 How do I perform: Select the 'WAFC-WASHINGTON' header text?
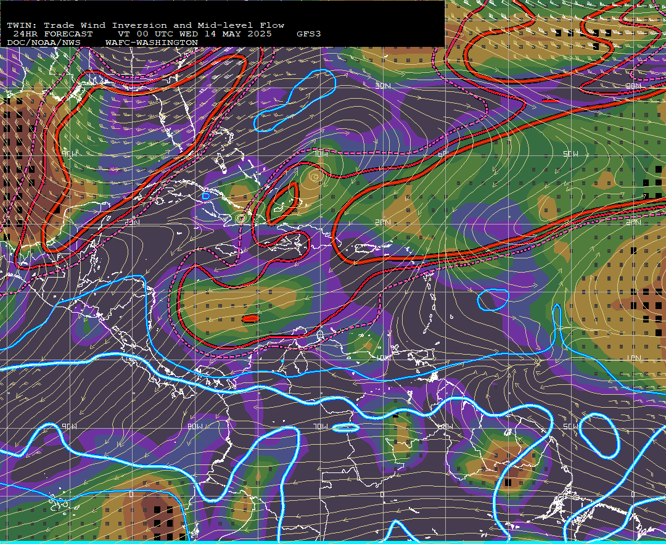[x=152, y=43]
